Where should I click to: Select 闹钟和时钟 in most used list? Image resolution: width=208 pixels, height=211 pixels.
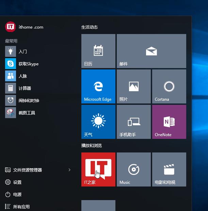tap(29, 100)
